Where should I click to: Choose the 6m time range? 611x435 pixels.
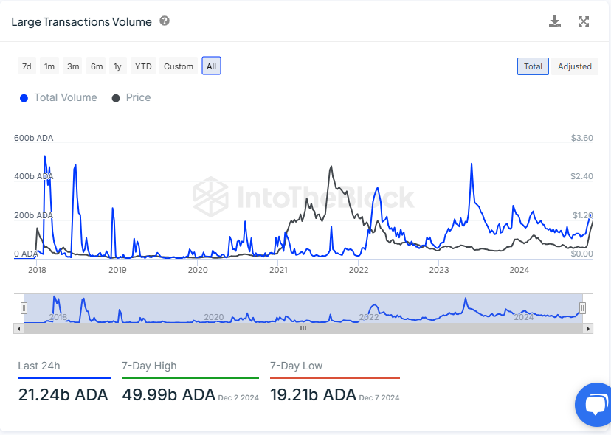click(x=97, y=66)
